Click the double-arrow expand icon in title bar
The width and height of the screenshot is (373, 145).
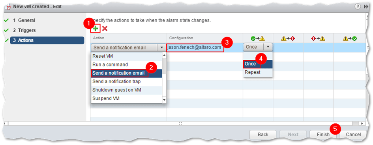(366, 7)
